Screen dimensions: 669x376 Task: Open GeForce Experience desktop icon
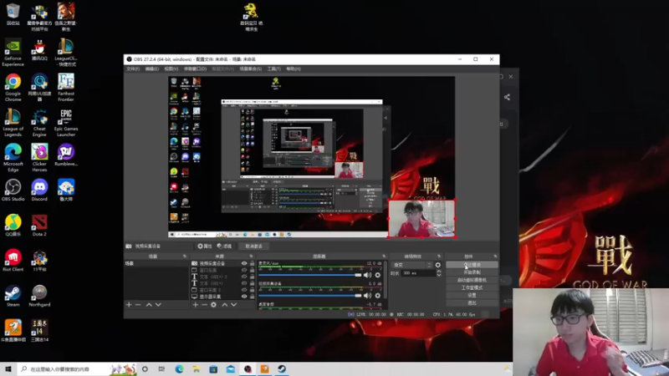click(x=13, y=52)
